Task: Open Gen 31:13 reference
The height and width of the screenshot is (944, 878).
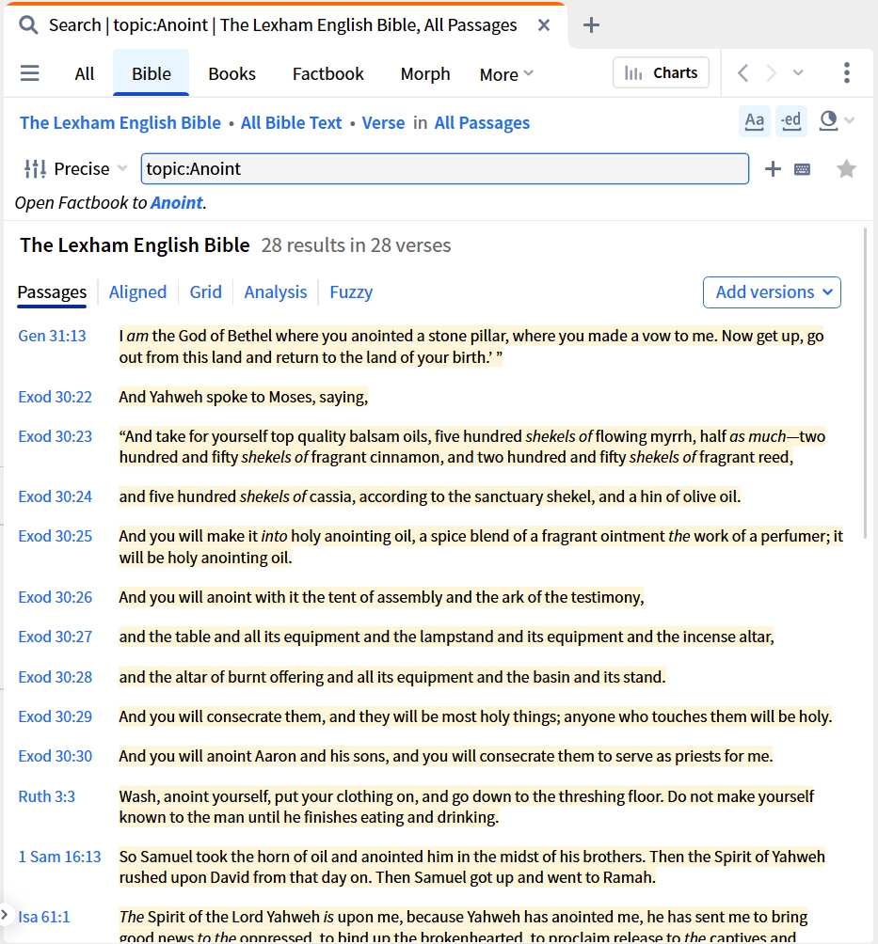Action: [53, 336]
